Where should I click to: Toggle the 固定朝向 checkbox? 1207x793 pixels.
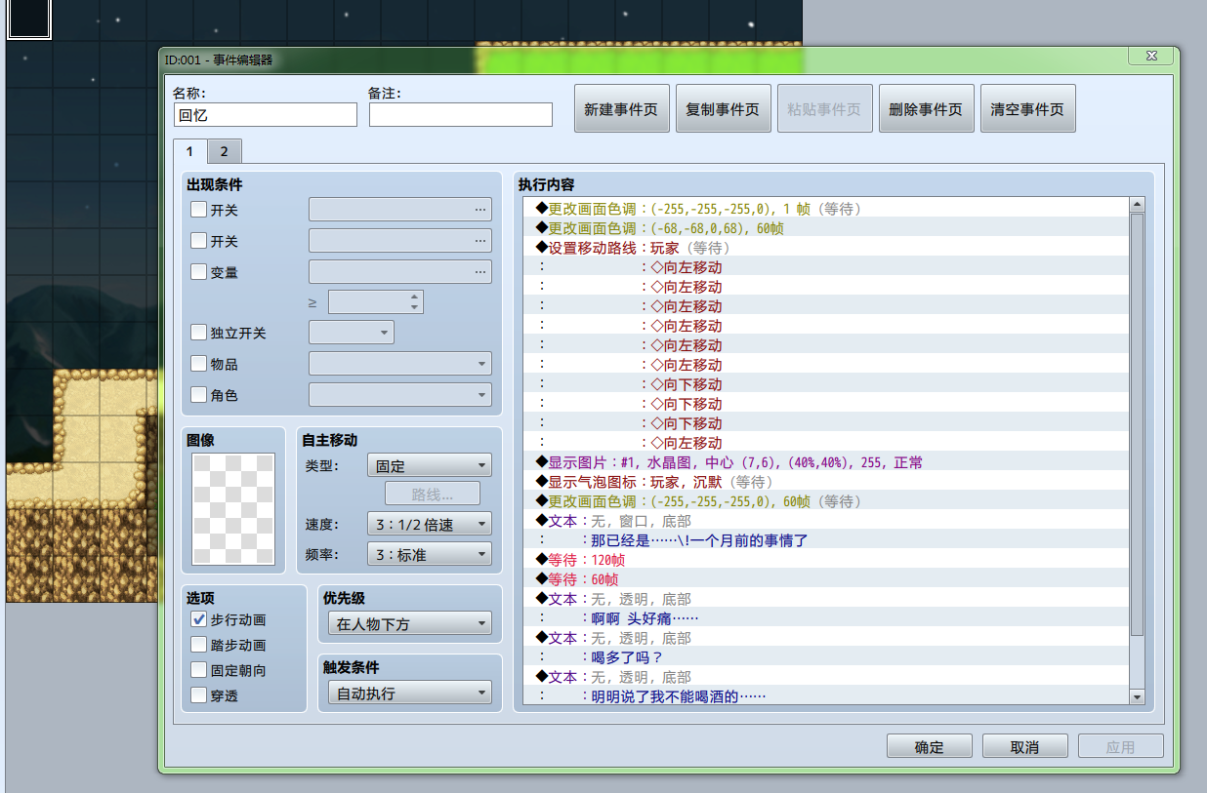click(x=198, y=670)
